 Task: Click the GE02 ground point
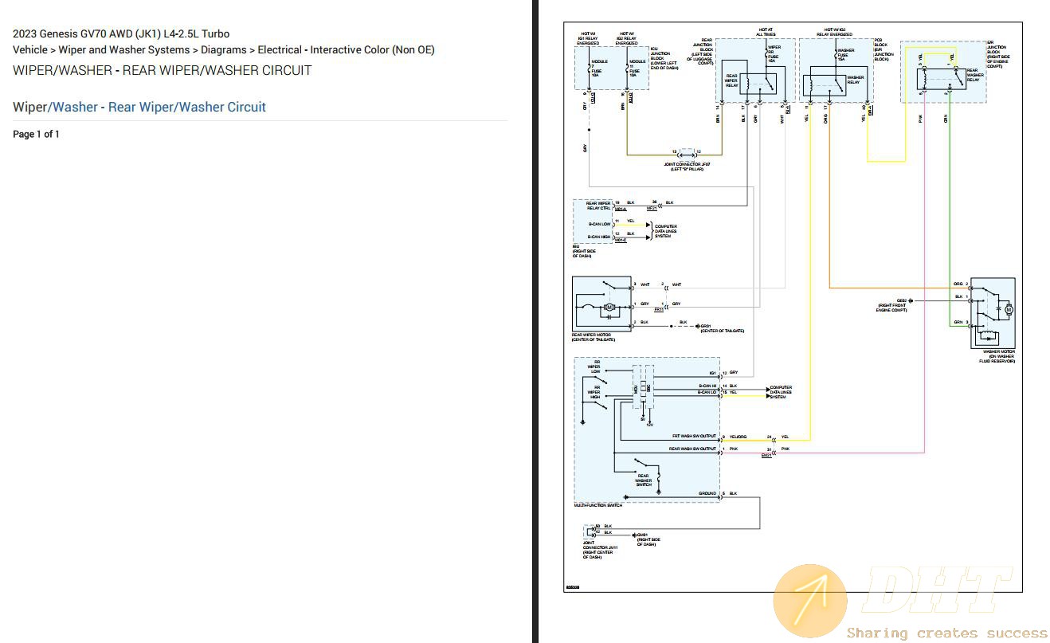pyautogui.click(x=911, y=301)
